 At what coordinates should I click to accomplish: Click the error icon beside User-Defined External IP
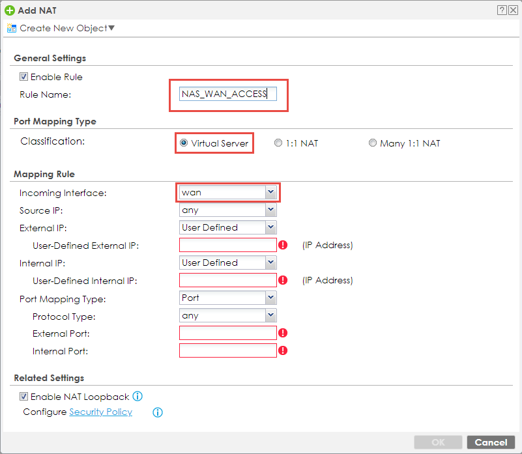tap(283, 246)
